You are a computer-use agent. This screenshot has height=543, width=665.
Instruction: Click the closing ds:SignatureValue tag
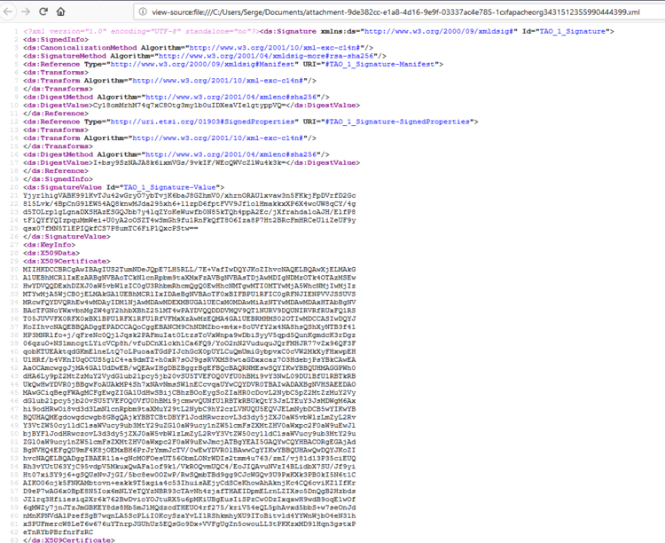[66, 237]
